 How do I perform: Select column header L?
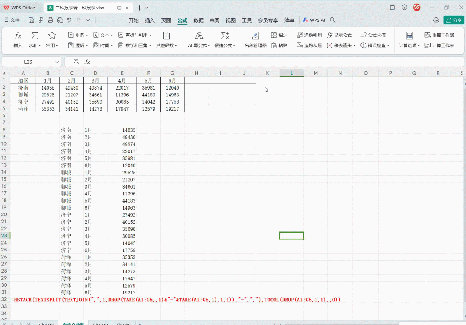(292, 73)
